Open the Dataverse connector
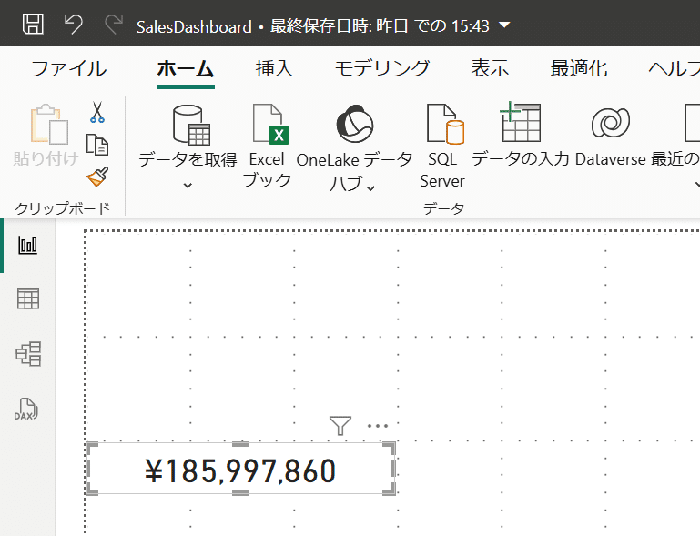700x536 pixels. pos(610,137)
